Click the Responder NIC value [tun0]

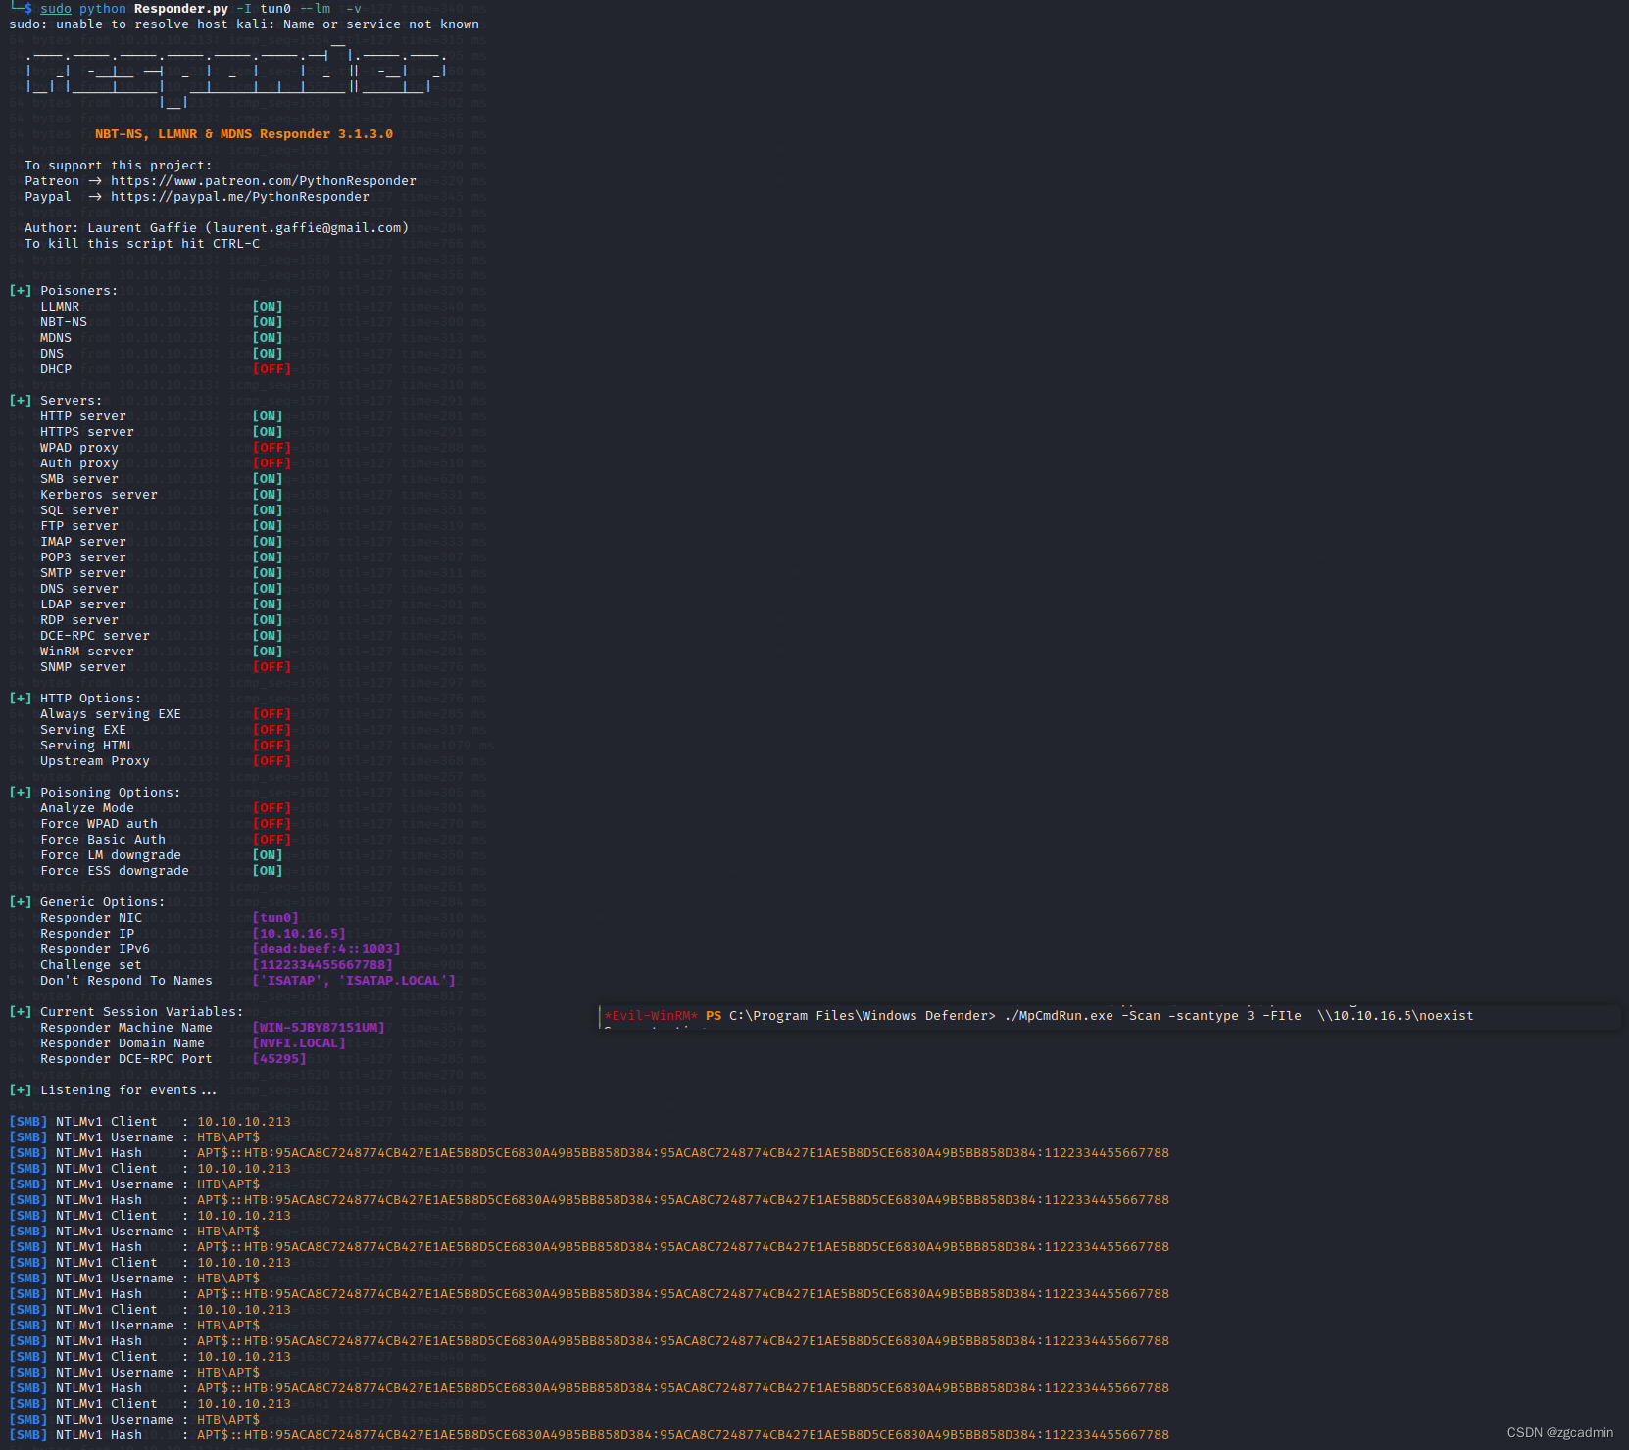coord(275,918)
